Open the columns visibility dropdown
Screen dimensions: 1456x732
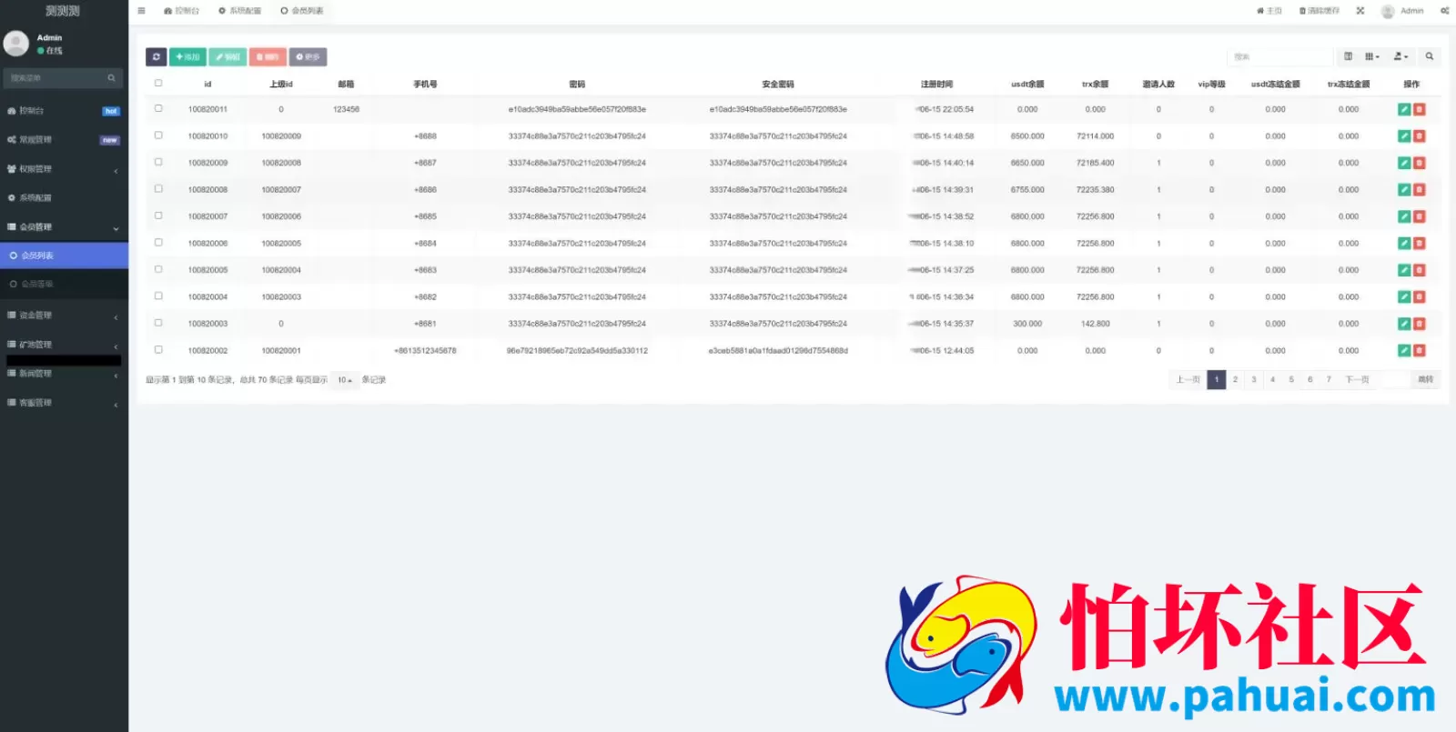pyautogui.click(x=1372, y=56)
